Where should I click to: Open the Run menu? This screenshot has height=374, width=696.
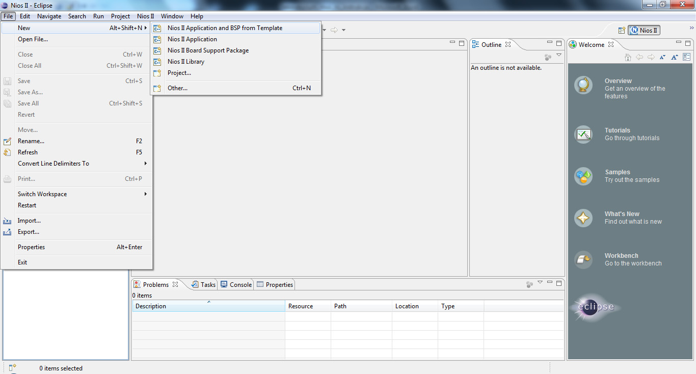click(x=98, y=16)
